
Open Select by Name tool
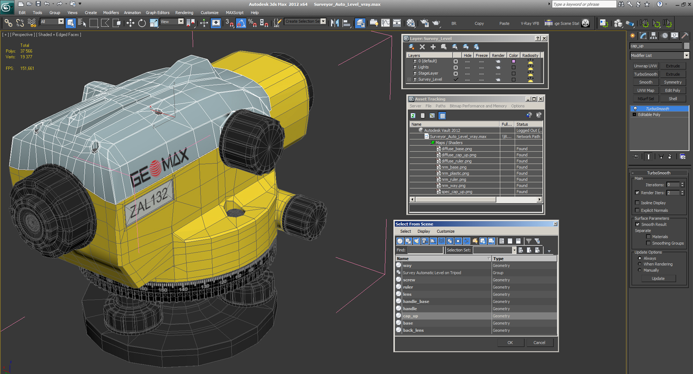click(x=82, y=23)
